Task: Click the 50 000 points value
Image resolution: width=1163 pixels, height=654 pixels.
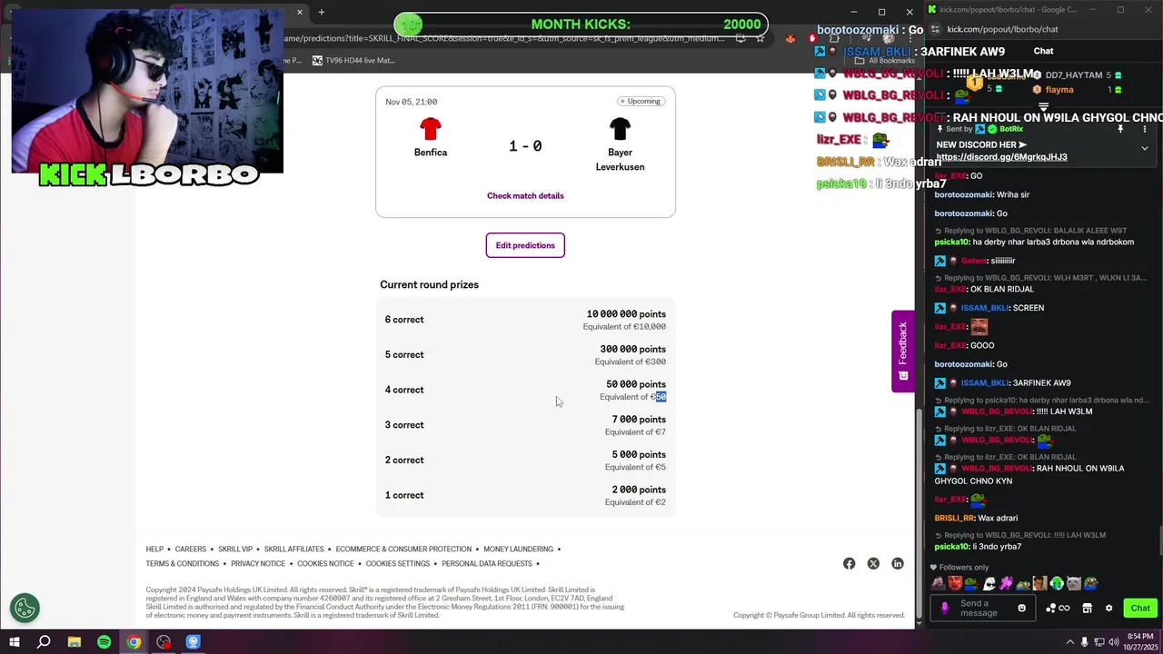Action: point(636,384)
